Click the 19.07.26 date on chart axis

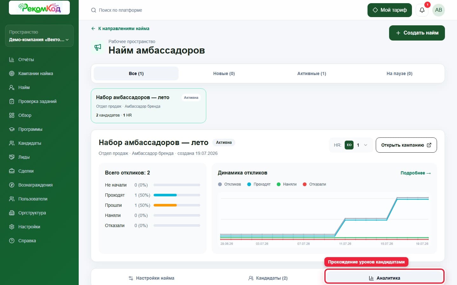(x=422, y=244)
